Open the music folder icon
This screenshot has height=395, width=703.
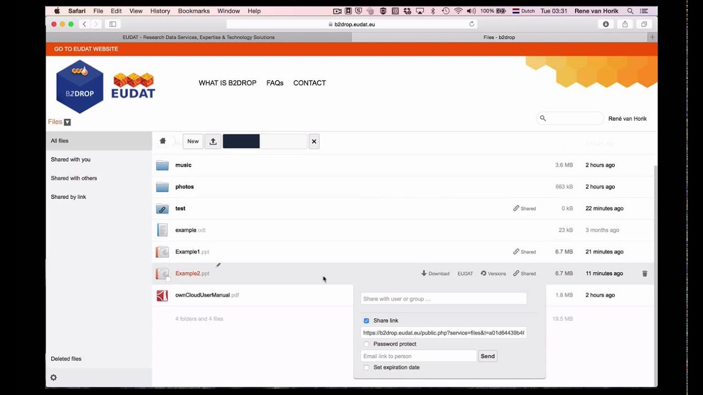pyautogui.click(x=162, y=165)
